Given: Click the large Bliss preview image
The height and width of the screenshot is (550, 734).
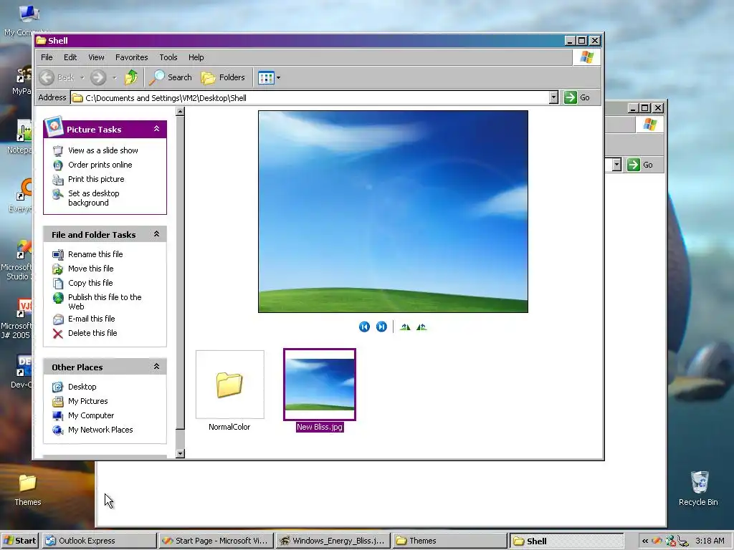Looking at the screenshot, I should click(x=394, y=211).
